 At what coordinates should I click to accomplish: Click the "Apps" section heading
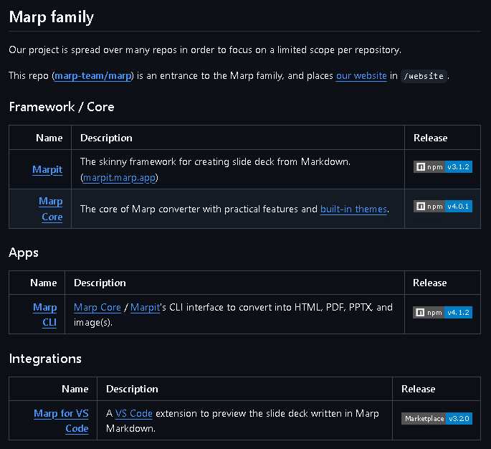(x=24, y=252)
